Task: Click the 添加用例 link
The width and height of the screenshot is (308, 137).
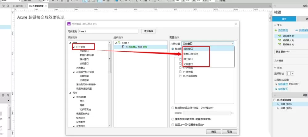Action: point(283,30)
